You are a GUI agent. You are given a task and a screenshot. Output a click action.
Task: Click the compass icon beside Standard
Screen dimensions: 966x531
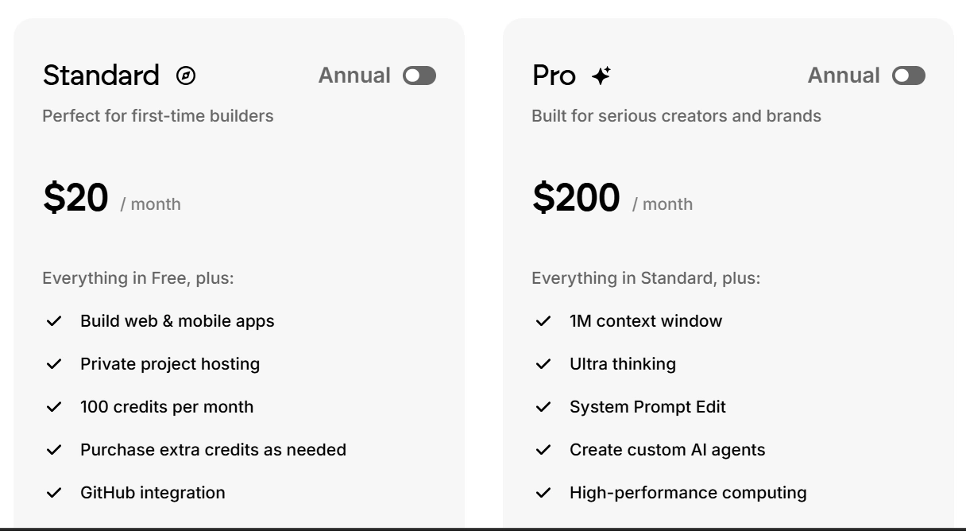(186, 76)
